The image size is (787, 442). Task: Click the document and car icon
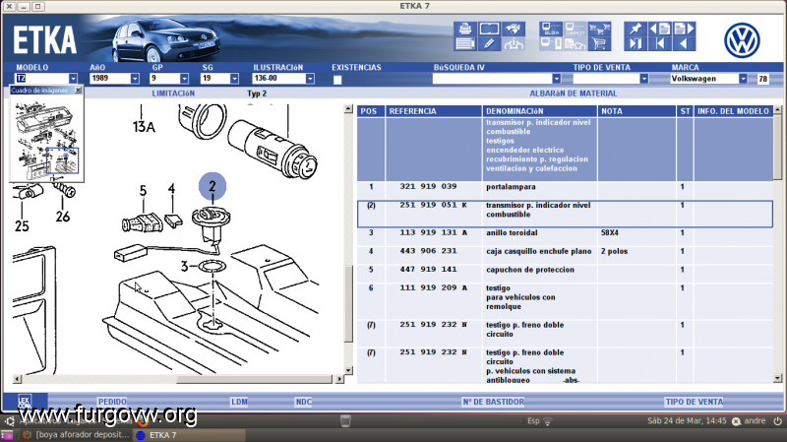click(575, 43)
